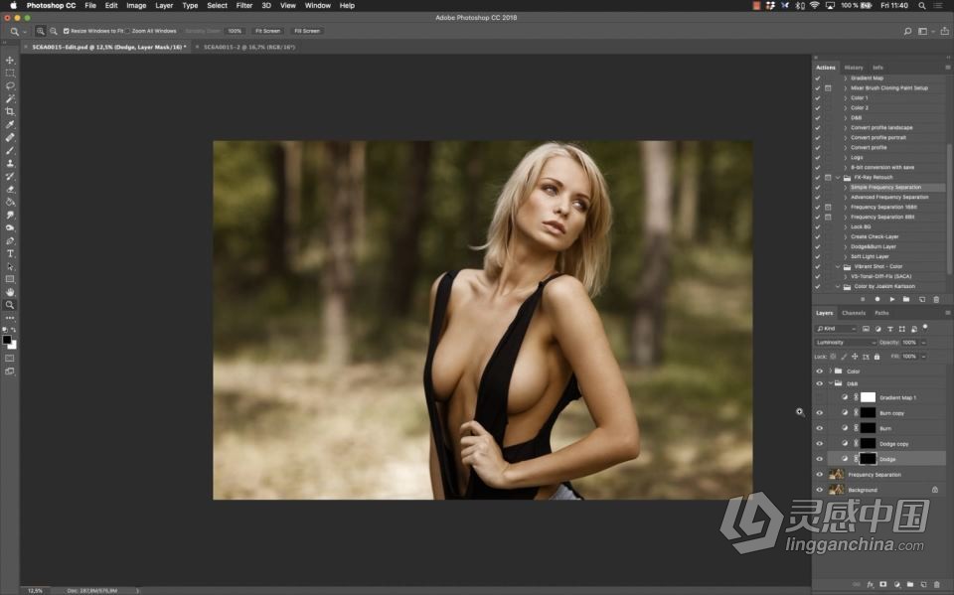Select the Zoom tool in toolbar

(x=10, y=305)
